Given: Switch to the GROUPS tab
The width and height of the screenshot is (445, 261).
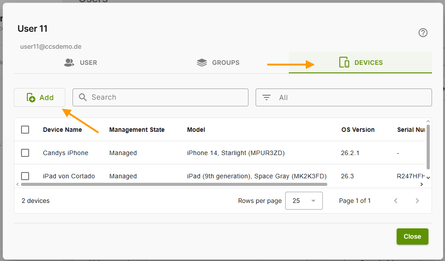Looking at the screenshot, I should 218,63.
